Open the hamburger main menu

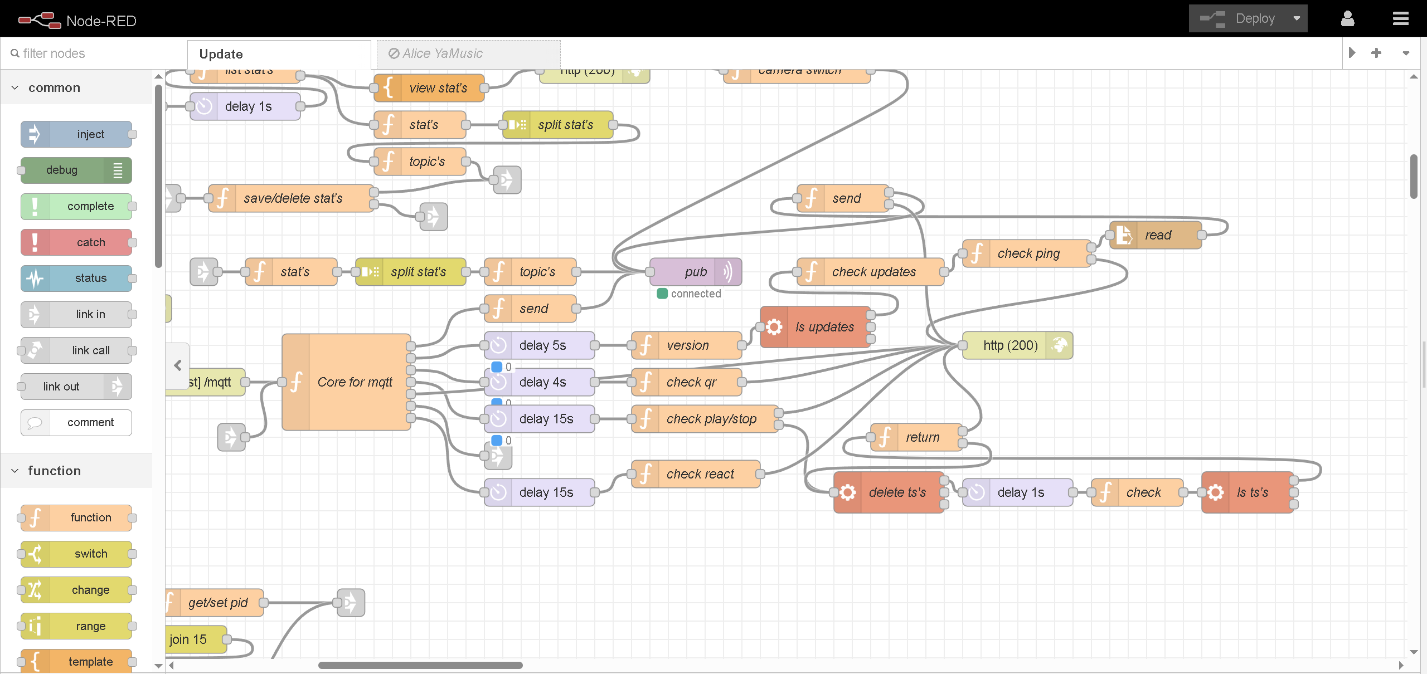pyautogui.click(x=1400, y=19)
